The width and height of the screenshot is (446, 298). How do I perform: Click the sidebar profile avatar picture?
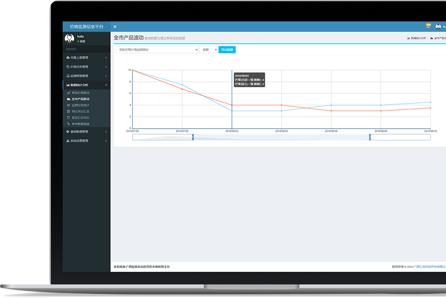coord(69,38)
